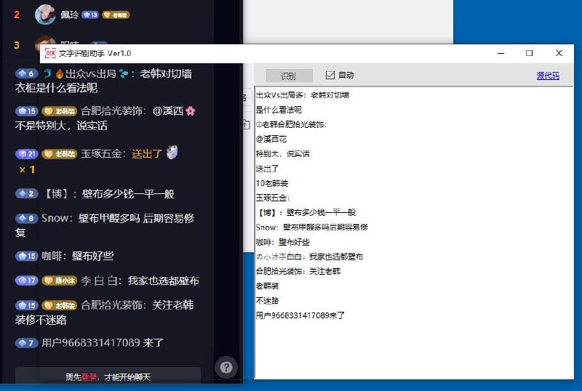Image resolution: width=582 pixels, height=391 pixels.
Task: Click username 合肥拾光装饰 before @溪西
Action: click(111, 111)
